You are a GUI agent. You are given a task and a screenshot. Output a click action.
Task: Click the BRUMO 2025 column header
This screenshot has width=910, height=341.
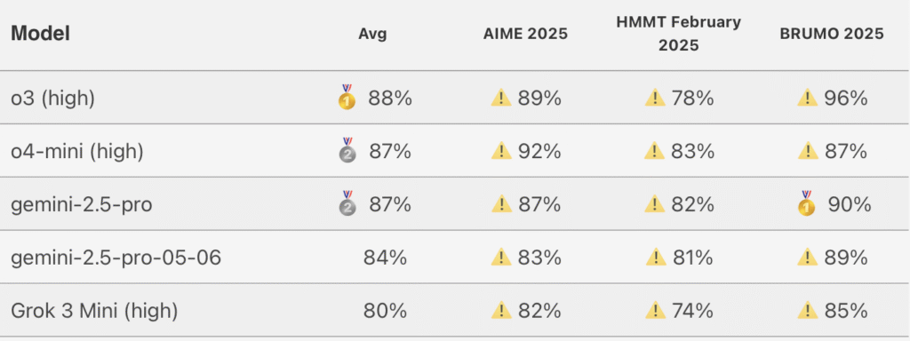click(x=832, y=34)
